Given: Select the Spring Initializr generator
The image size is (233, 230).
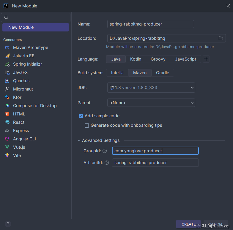Looking at the screenshot, I should click(36, 64).
